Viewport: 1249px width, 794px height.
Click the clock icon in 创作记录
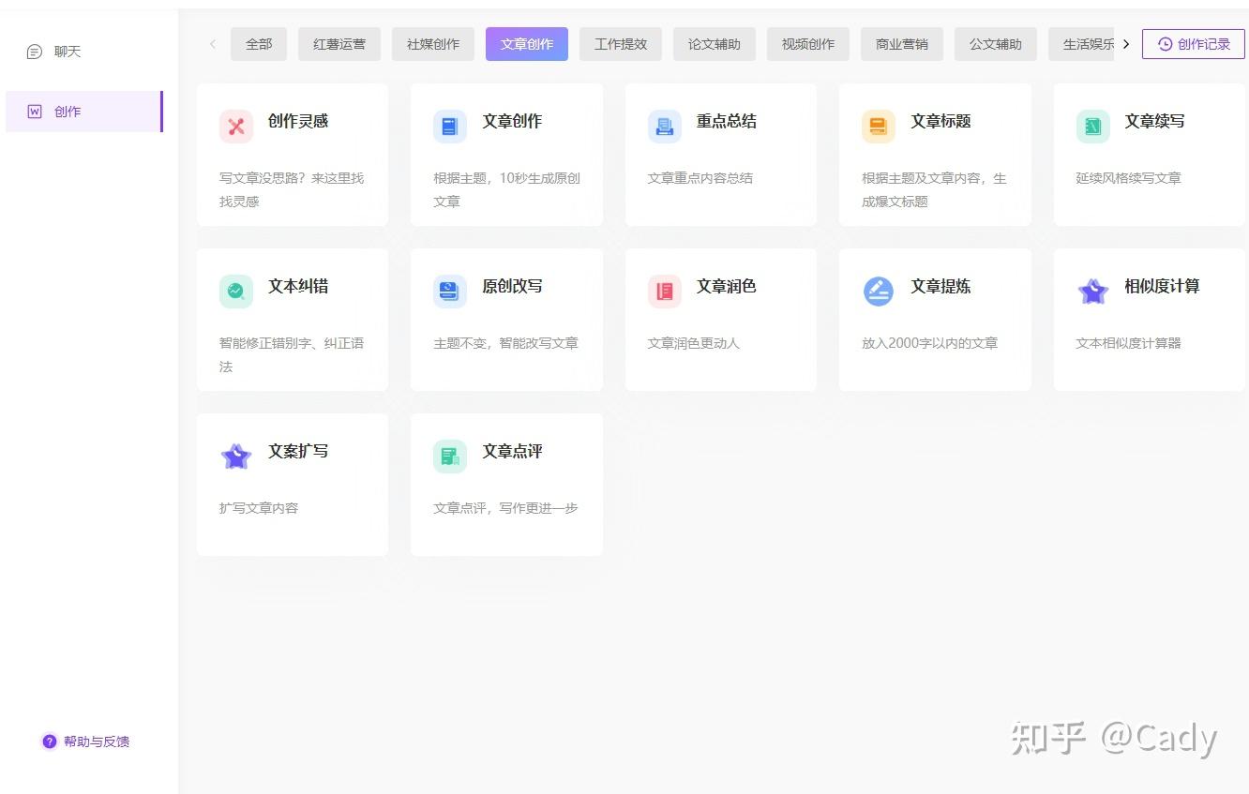pyautogui.click(x=1165, y=44)
